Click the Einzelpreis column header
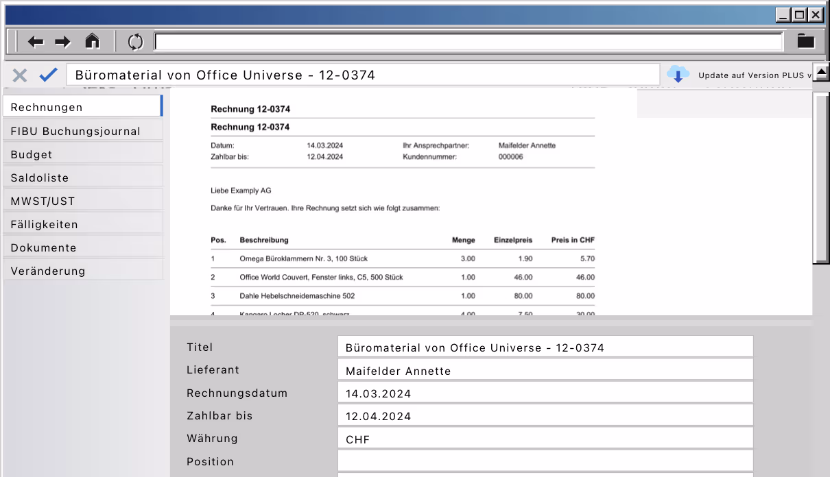Screen dimensions: 830x477 513,240
